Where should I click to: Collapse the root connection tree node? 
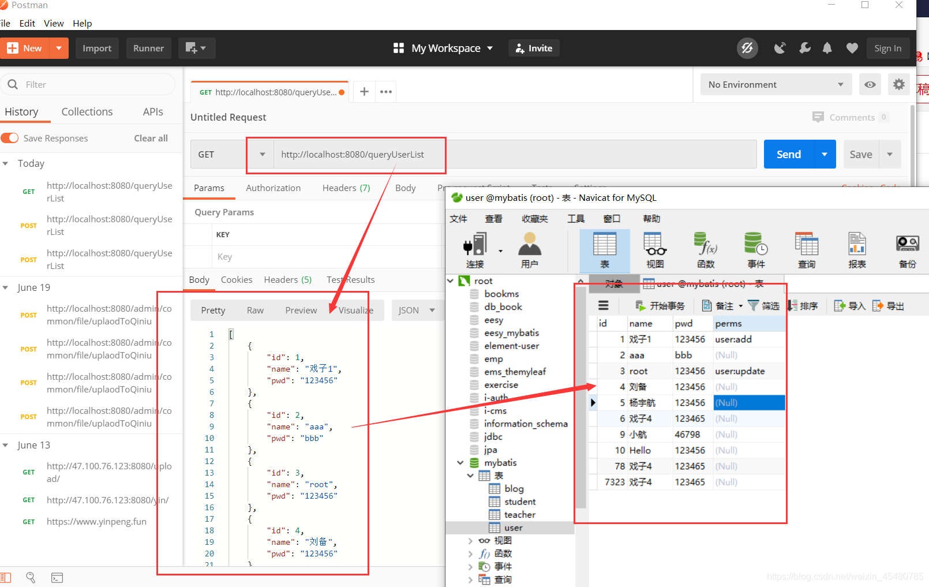[451, 281]
